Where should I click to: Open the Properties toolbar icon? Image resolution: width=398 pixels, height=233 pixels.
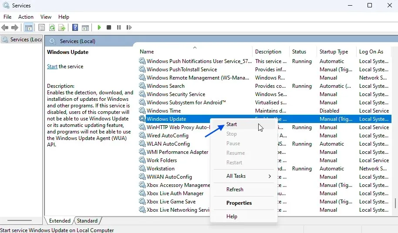point(42,27)
